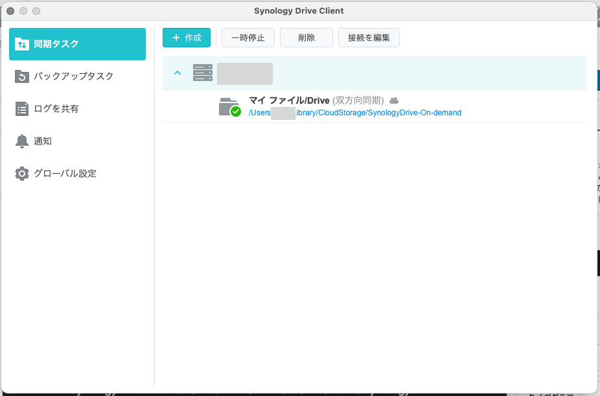Open グローバル設定 section

coord(65,174)
